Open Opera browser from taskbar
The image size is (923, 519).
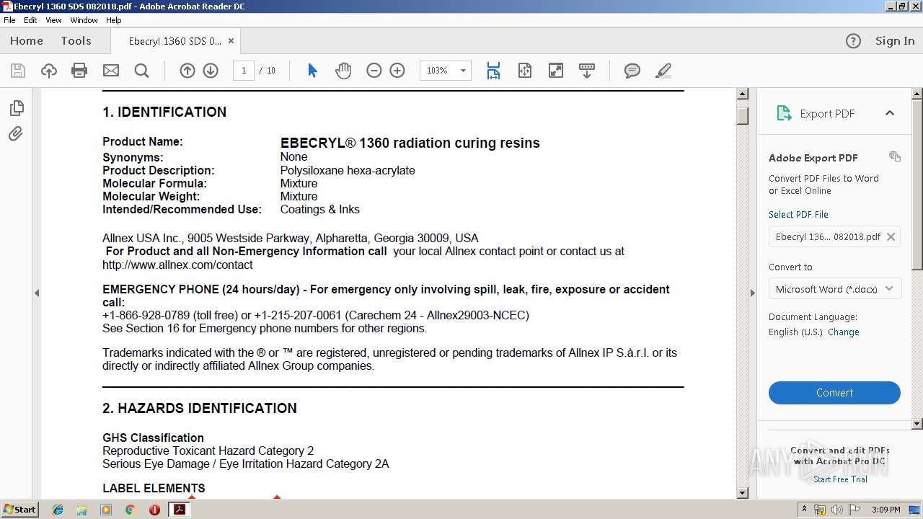154,510
